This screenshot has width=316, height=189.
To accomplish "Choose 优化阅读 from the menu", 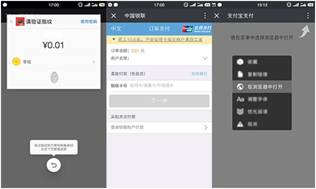I will click(262, 112).
